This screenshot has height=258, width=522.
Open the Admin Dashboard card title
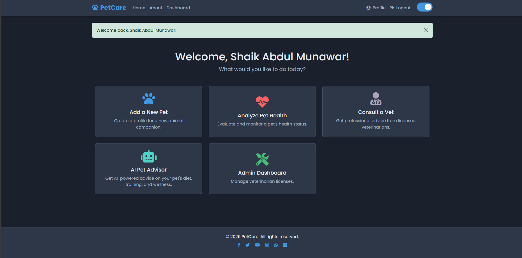click(262, 173)
